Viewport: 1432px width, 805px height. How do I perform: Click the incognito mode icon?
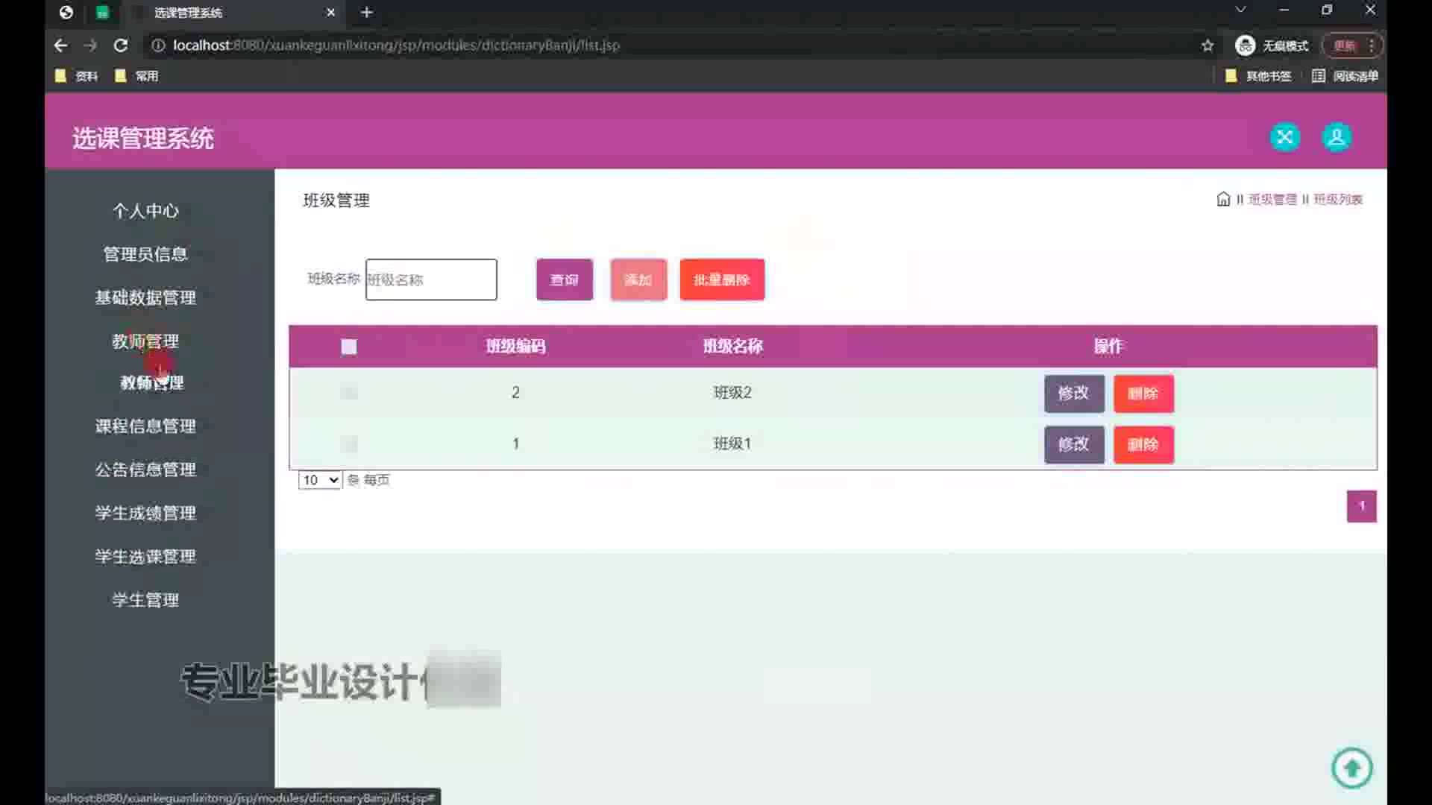point(1245,45)
